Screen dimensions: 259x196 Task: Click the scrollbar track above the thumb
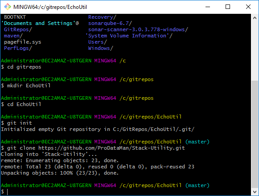(255, 51)
